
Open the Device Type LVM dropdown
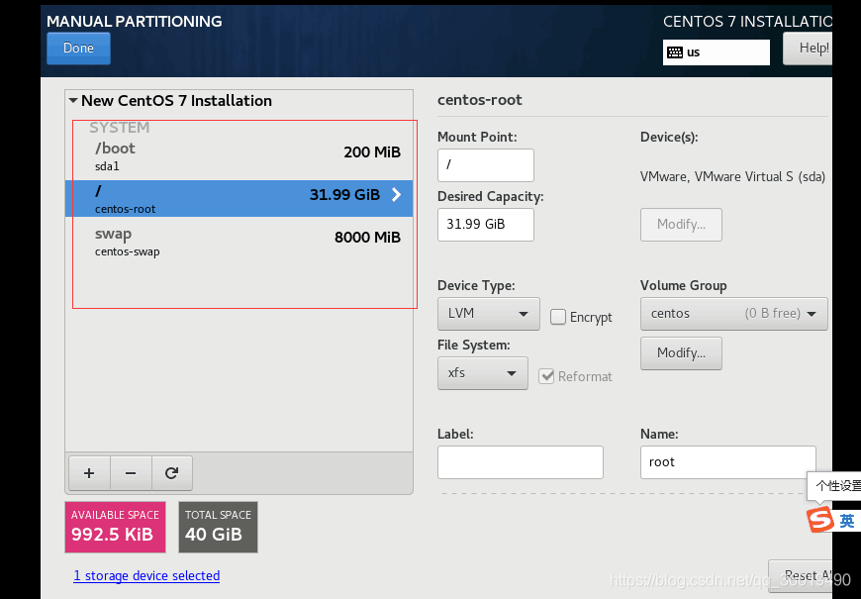click(489, 314)
